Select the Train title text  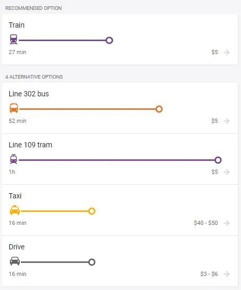(17, 25)
